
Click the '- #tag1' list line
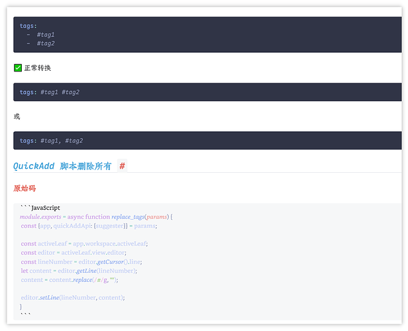[x=40, y=34]
